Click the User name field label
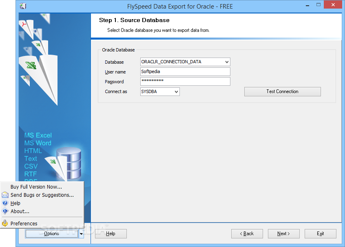Screen dimensions: 345x247 115,72
